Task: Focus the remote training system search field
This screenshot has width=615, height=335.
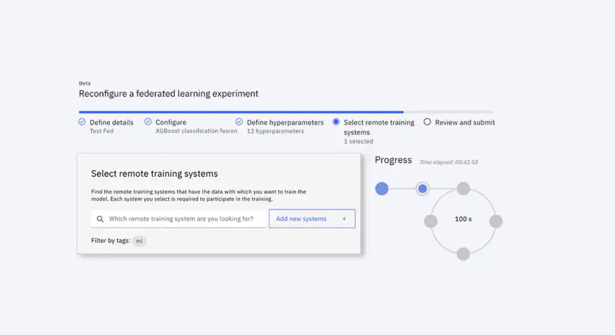Action: 178,219
